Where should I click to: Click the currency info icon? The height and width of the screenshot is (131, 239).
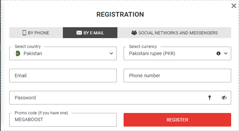[219, 53]
